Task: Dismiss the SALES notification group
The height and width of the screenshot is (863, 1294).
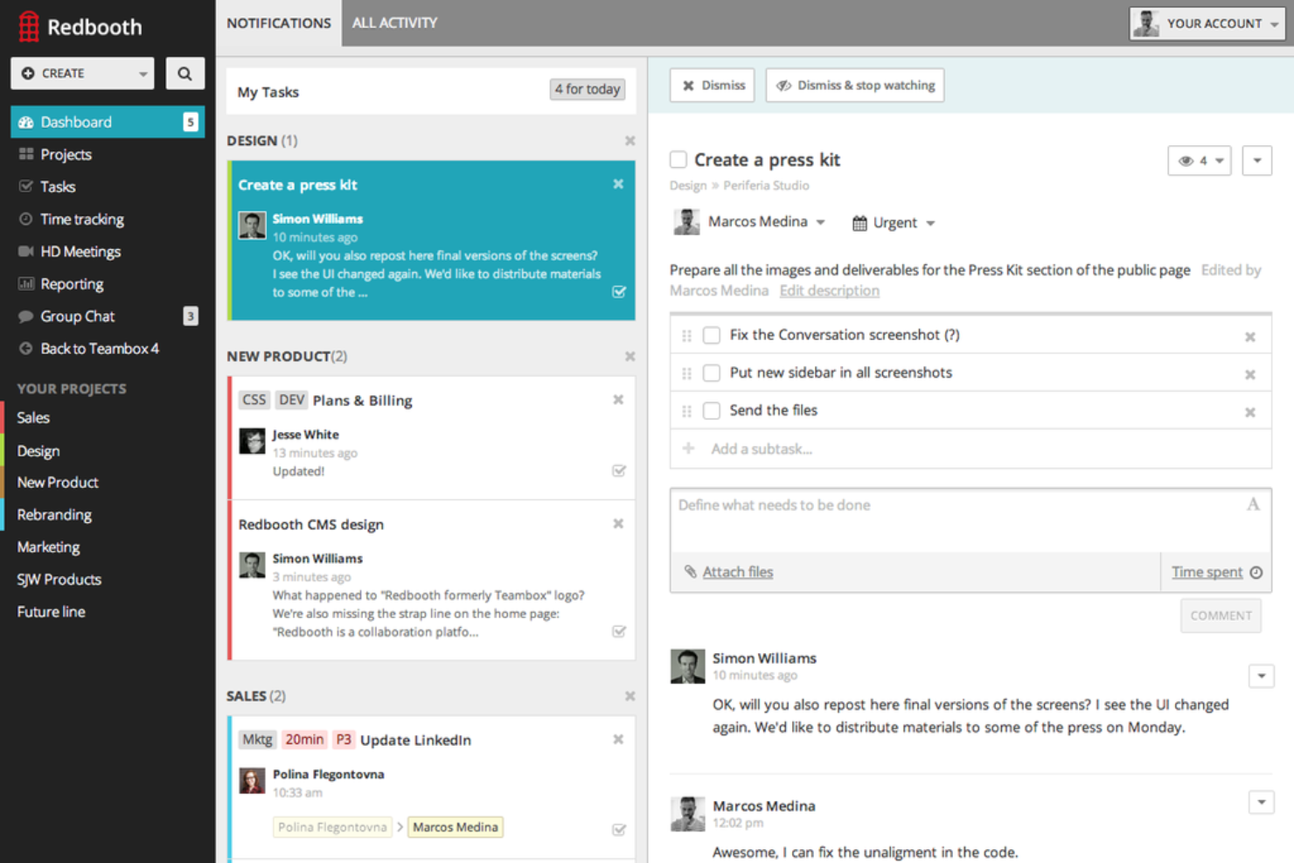Action: click(x=630, y=696)
